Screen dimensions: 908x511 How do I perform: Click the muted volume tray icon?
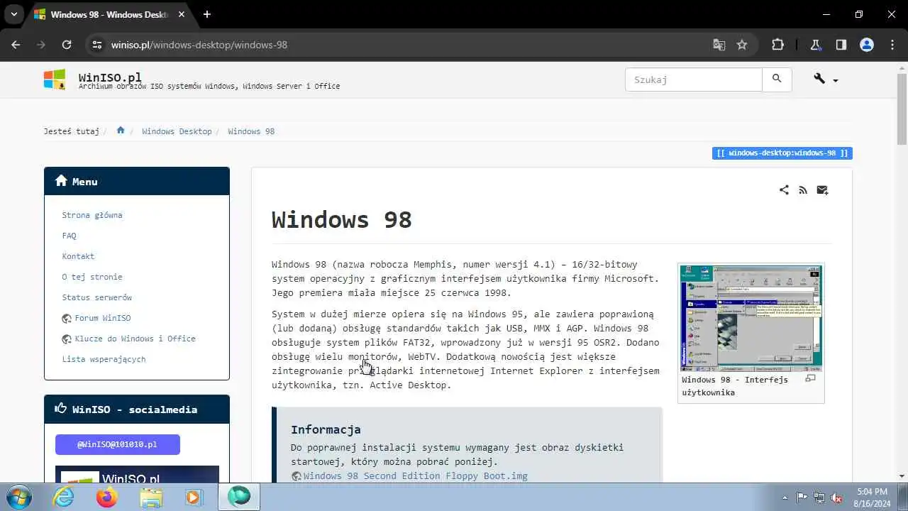836,498
